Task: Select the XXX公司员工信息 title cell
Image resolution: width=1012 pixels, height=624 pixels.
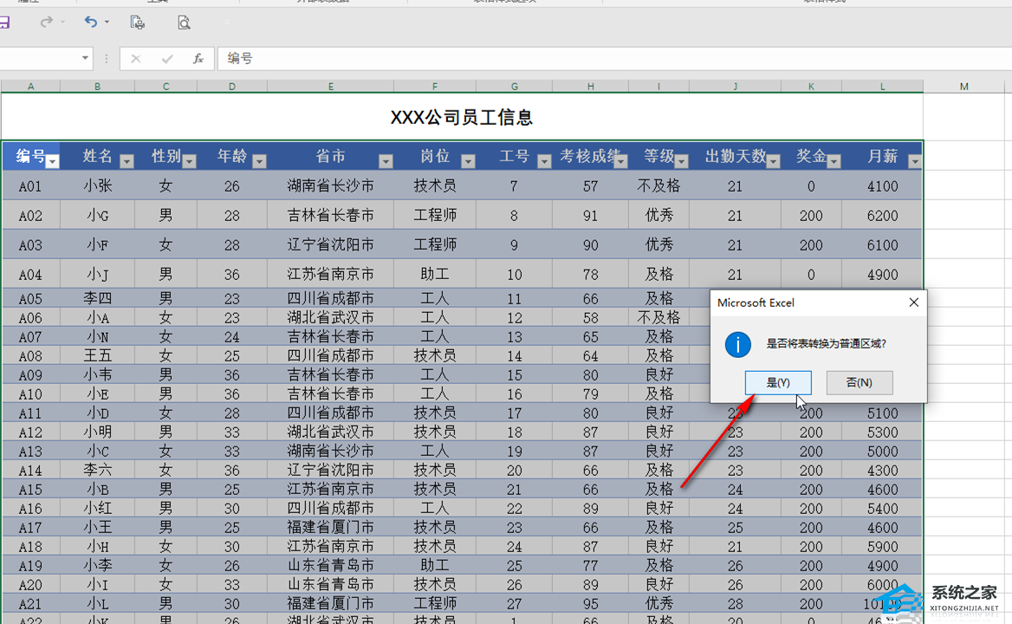Action: click(x=461, y=117)
